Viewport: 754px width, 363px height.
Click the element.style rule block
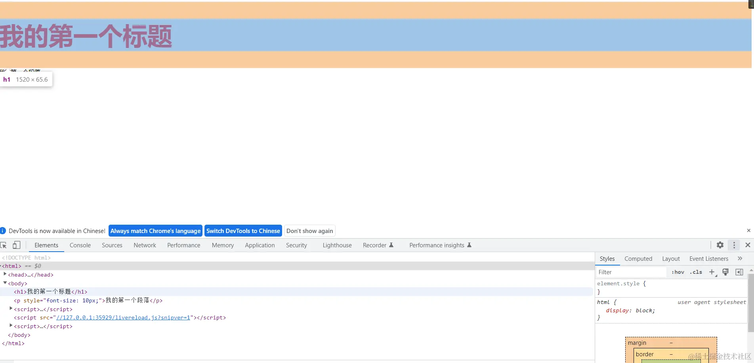(x=671, y=288)
